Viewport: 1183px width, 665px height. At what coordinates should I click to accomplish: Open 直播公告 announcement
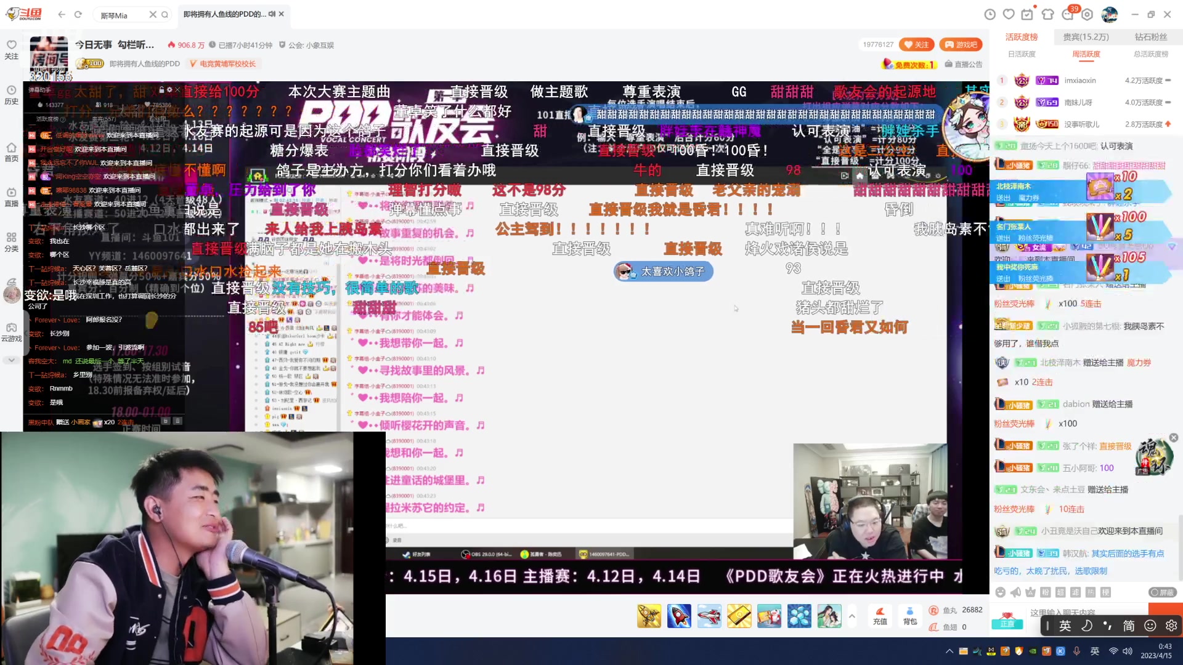tap(964, 64)
